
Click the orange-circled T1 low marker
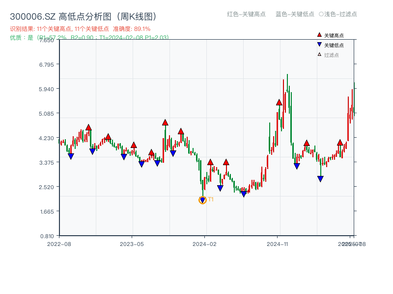tap(202, 200)
